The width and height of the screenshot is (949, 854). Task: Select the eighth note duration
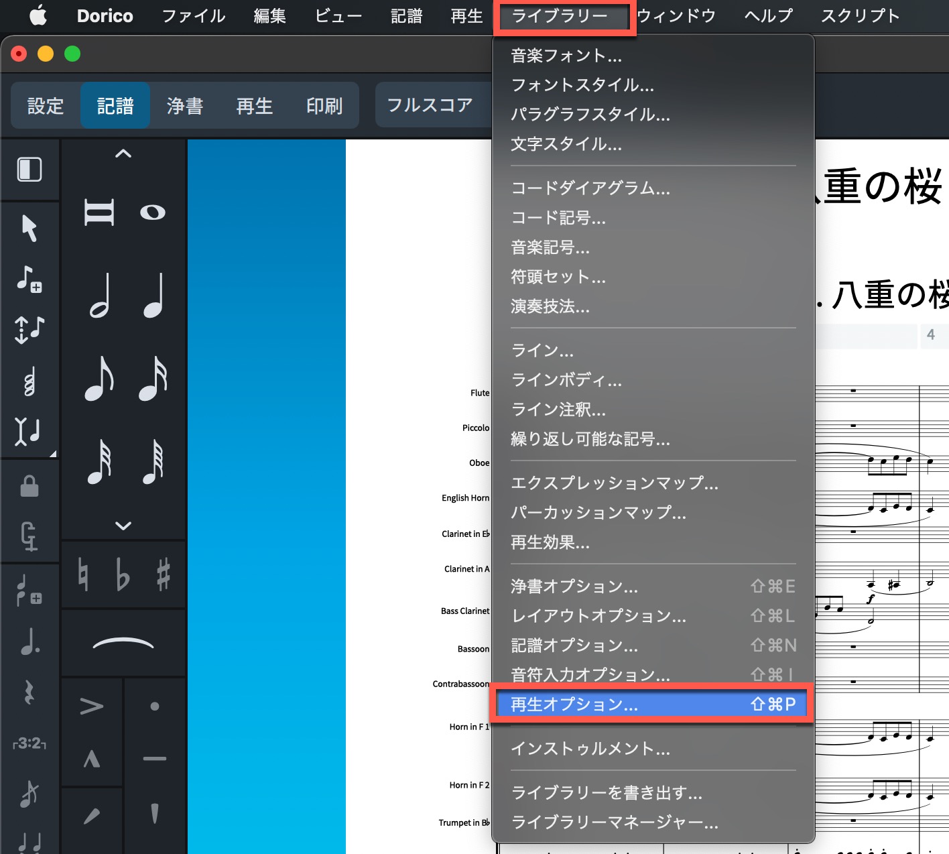pos(99,377)
